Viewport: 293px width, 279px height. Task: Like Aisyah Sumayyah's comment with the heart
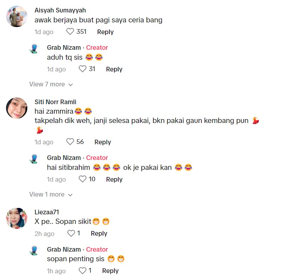(70, 32)
